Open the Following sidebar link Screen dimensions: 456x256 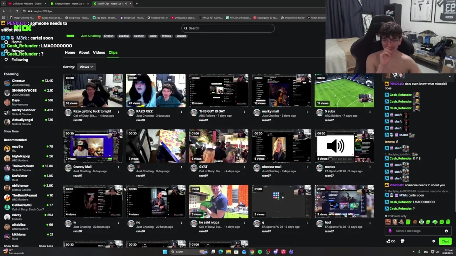click(16, 60)
